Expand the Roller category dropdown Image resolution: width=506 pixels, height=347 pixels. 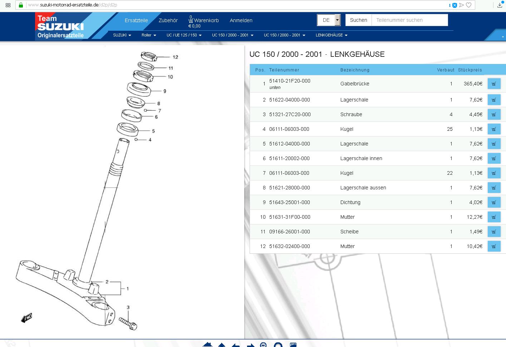click(149, 35)
